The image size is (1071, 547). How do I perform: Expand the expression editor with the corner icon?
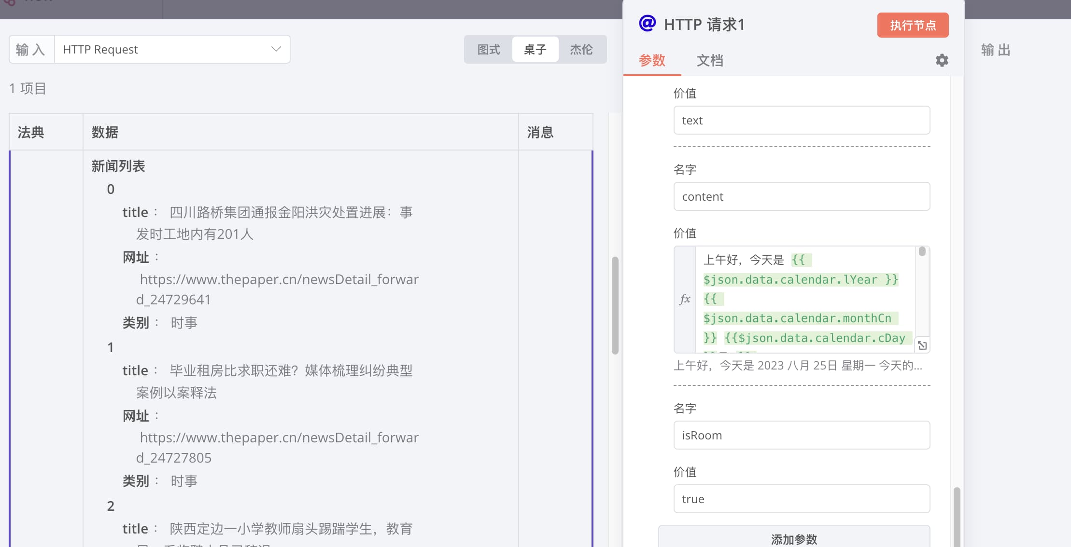(922, 345)
